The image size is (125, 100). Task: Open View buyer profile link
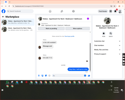69,36
